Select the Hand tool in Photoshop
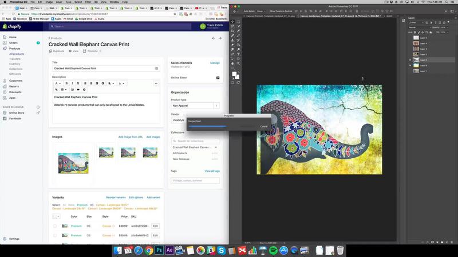The height and width of the screenshot is (257, 458). click(x=232, y=63)
